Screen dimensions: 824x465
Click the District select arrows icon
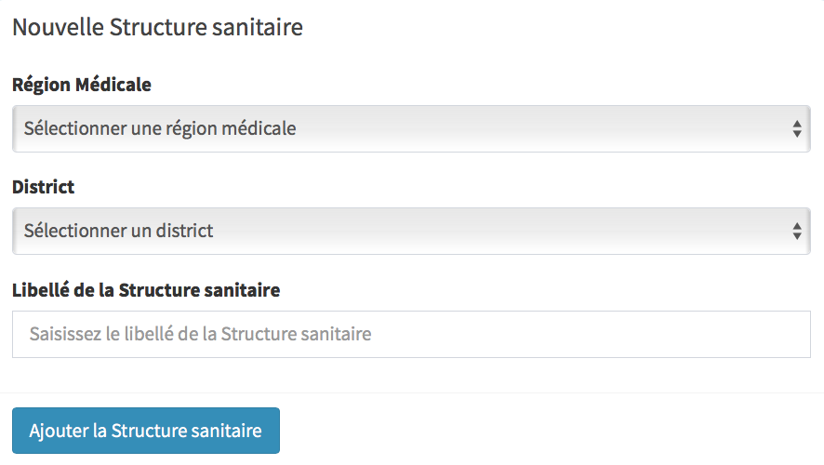tap(797, 231)
